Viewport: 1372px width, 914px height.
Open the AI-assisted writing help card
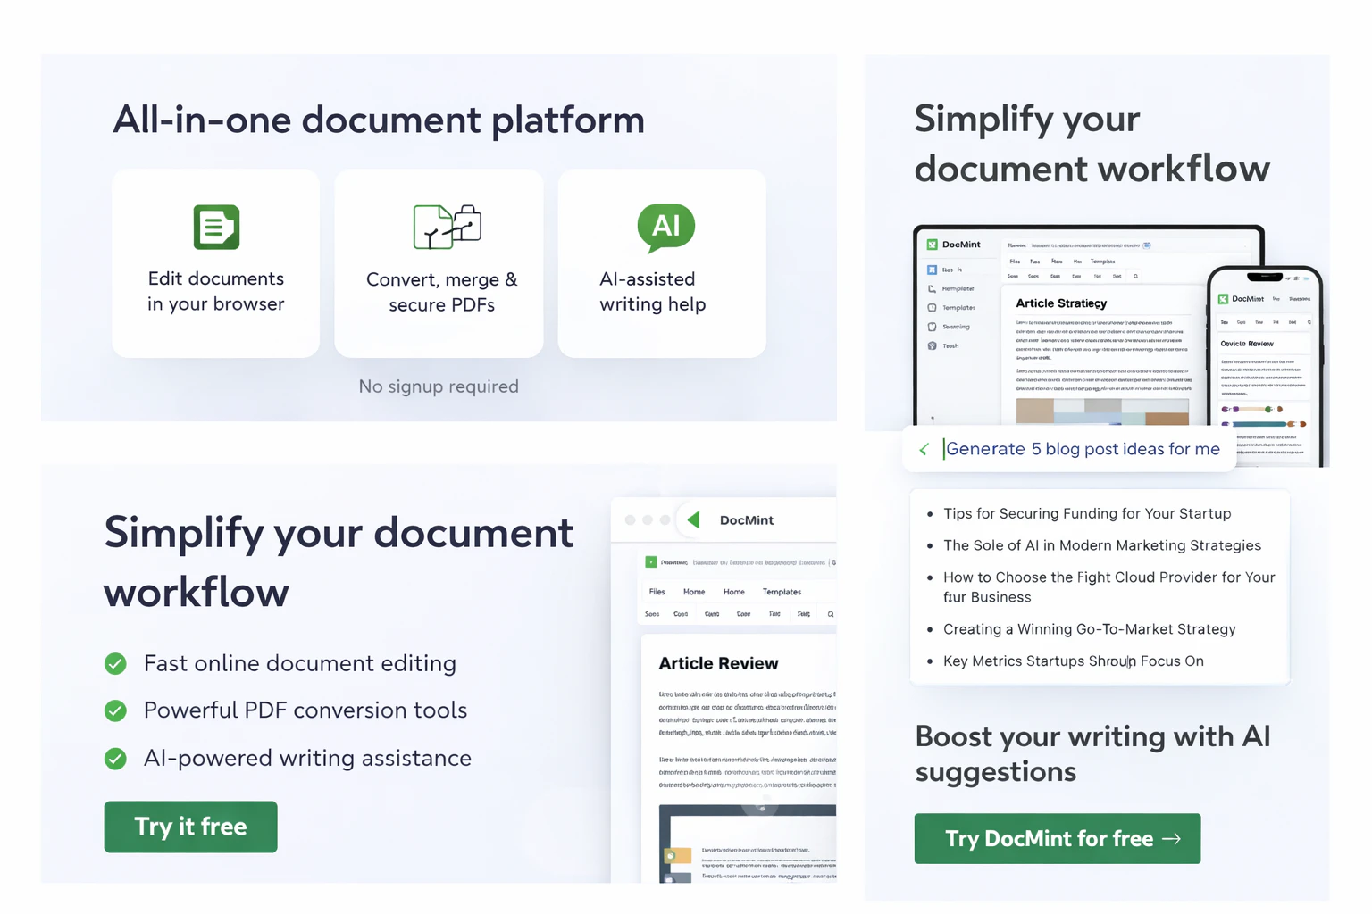(x=662, y=263)
